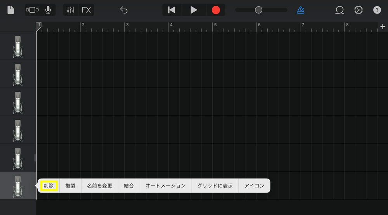The image size is (388, 215).
Task: Open help question mark icon
Action: (x=377, y=10)
